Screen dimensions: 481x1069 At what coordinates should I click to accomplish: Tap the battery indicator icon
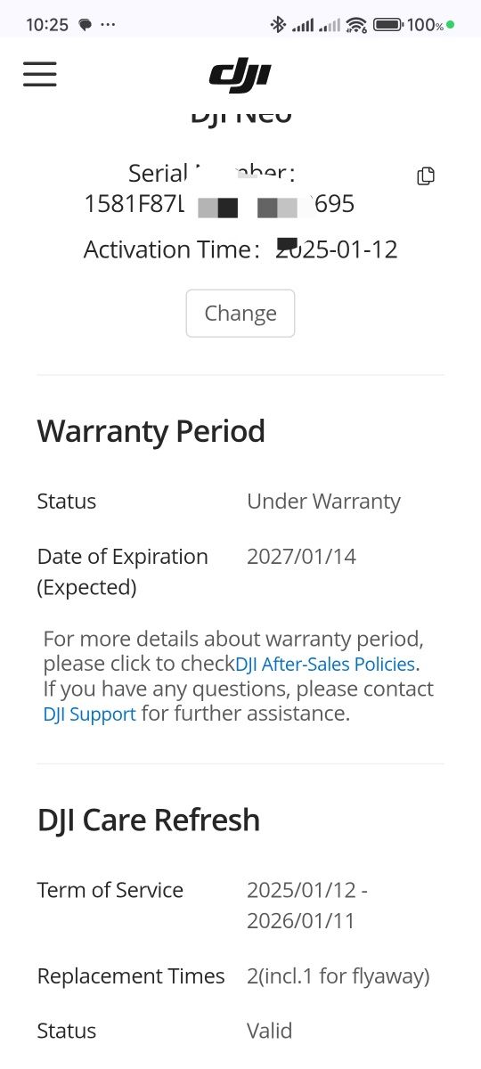click(x=387, y=25)
